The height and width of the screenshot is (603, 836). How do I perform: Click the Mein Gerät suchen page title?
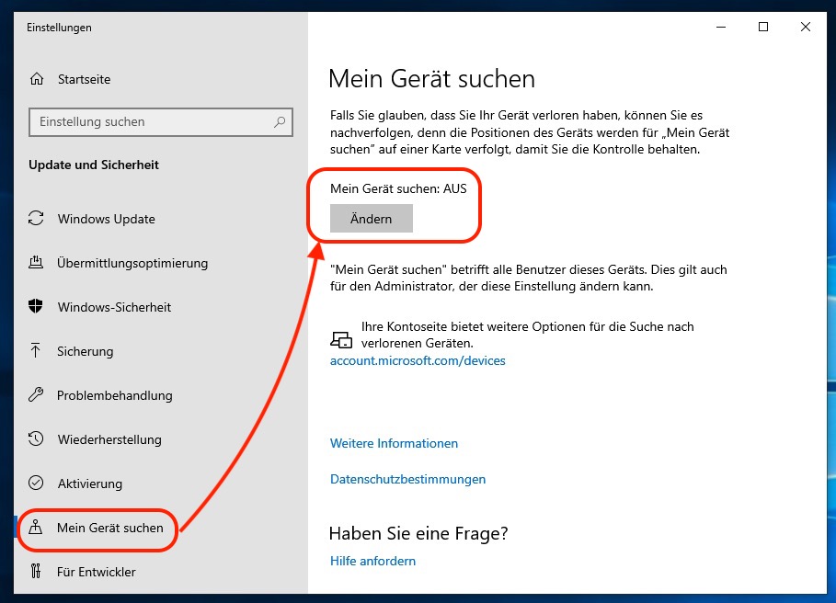[431, 79]
